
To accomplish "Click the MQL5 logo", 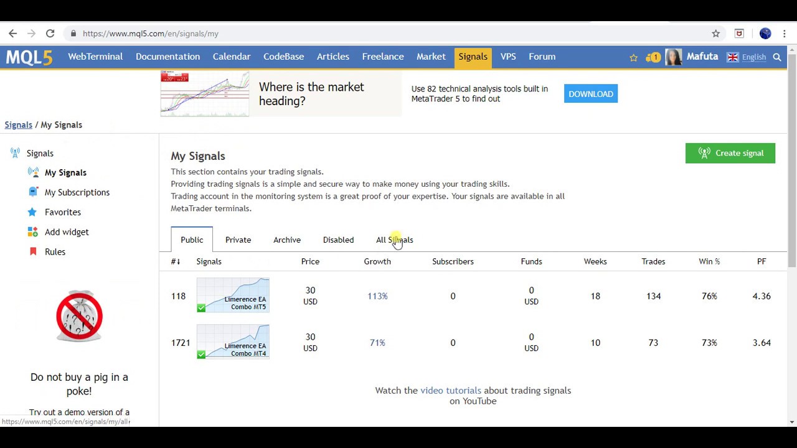I will pos(29,57).
